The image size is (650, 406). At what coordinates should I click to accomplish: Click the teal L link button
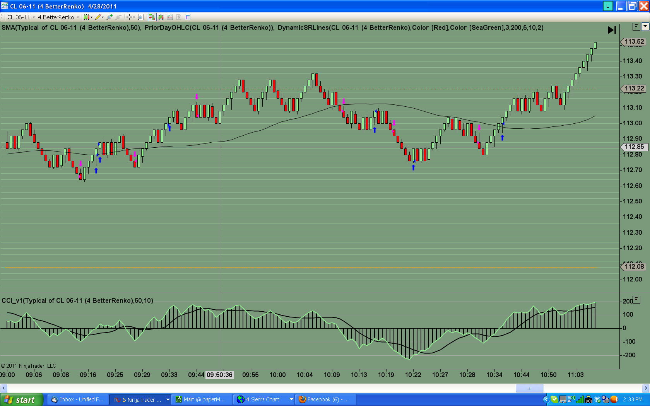point(608,6)
